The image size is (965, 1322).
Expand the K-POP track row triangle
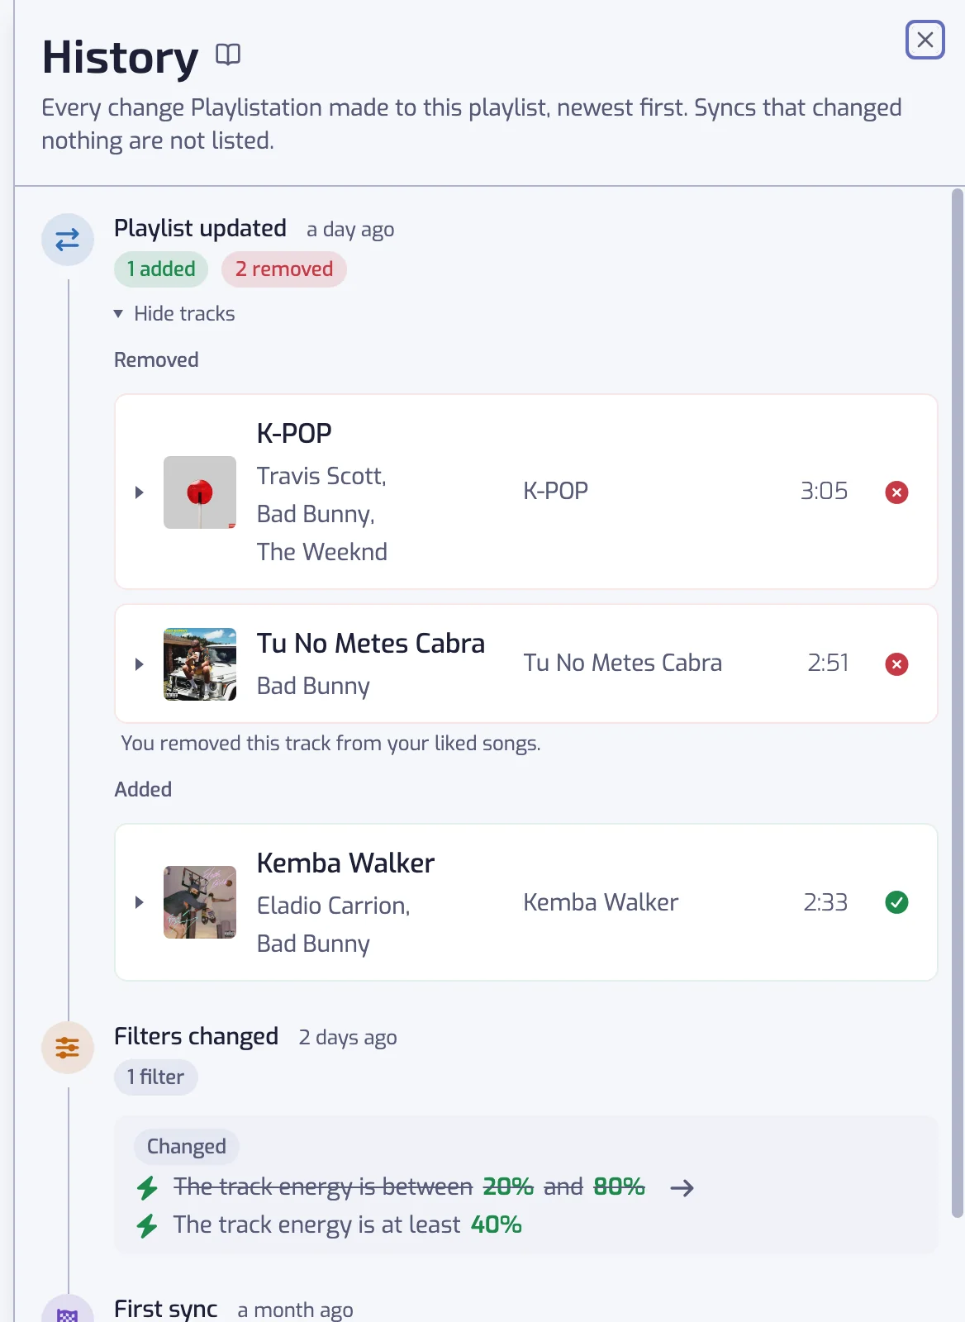140,492
